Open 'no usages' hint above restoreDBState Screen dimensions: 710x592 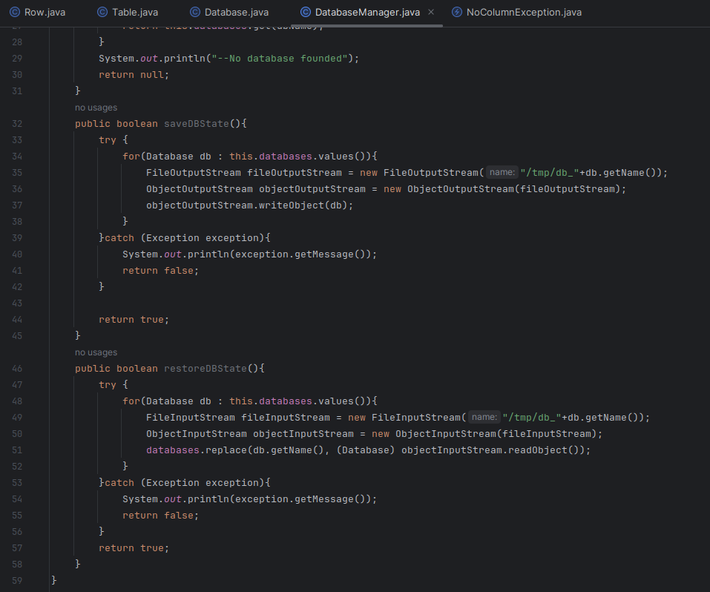click(96, 352)
